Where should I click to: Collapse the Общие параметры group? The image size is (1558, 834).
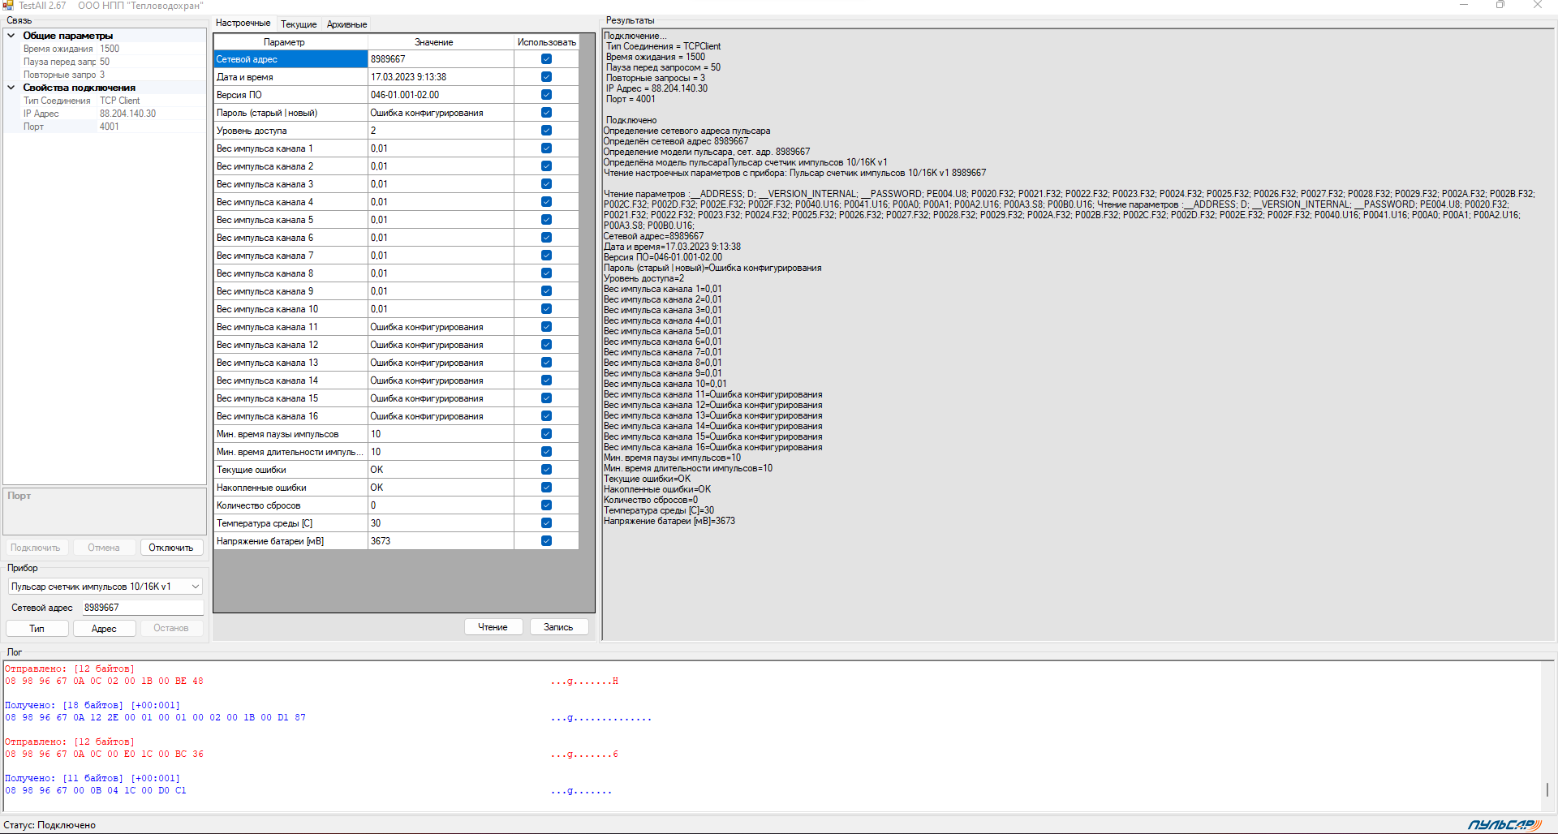(11, 36)
